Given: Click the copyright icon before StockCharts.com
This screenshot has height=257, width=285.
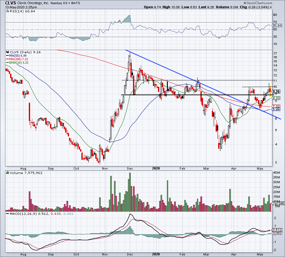Looking at the screenshot, I should (245, 3).
